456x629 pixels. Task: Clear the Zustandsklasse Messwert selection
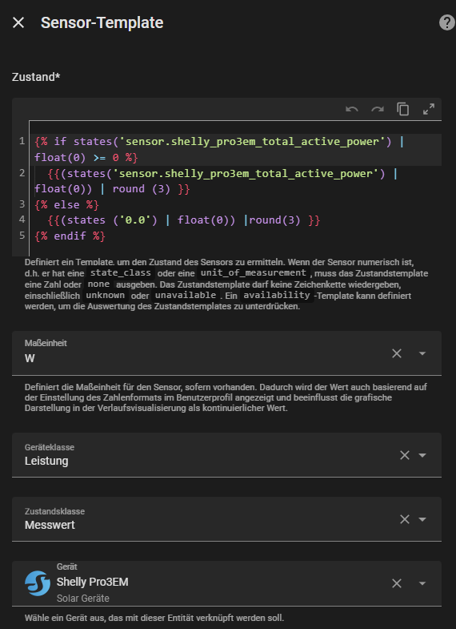click(x=405, y=519)
